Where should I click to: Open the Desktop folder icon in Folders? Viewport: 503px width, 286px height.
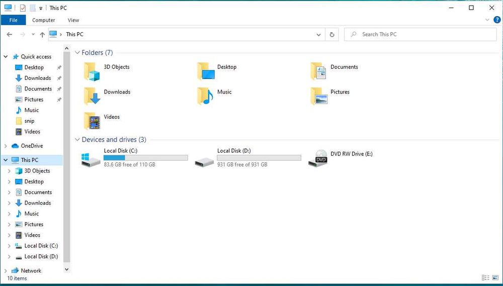206,71
